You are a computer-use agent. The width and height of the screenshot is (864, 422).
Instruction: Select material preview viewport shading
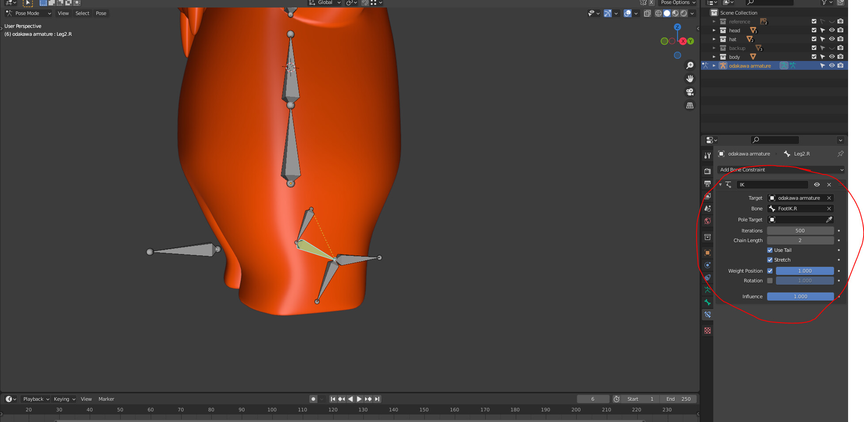click(x=675, y=13)
